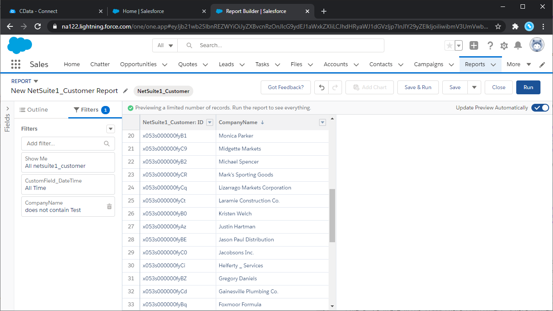Screen dimensions: 553x311
Task: Click the blue CData extension icon
Action: (529, 26)
